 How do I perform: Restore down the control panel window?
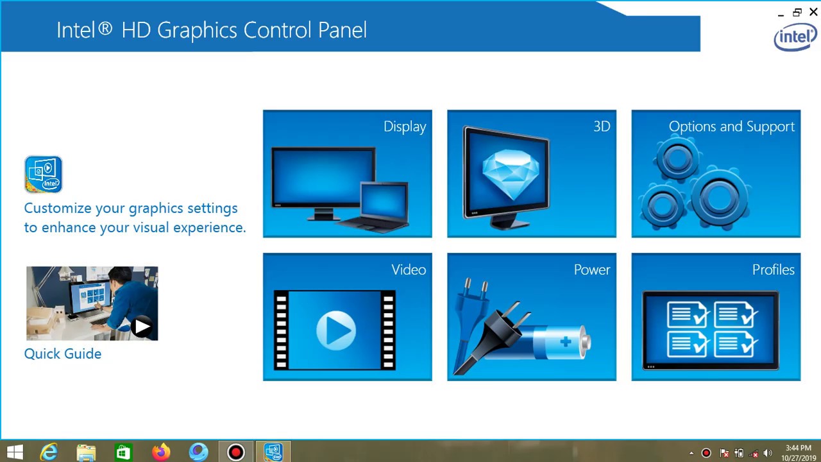click(x=797, y=12)
